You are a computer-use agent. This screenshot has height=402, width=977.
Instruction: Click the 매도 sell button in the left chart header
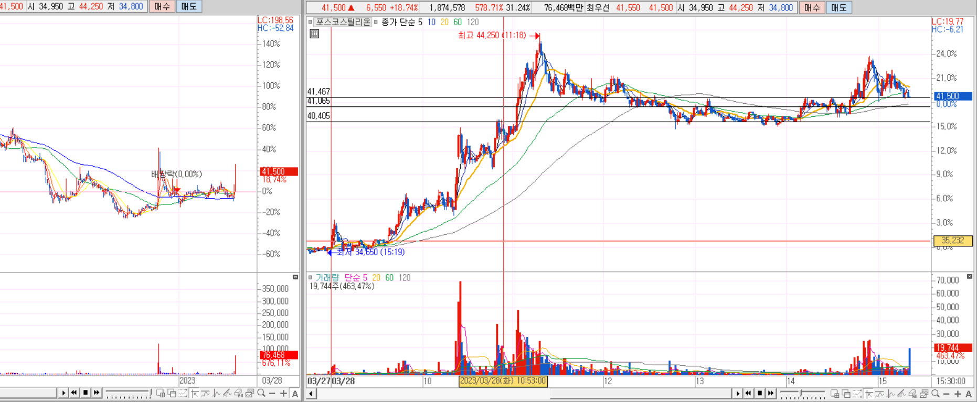click(x=189, y=6)
